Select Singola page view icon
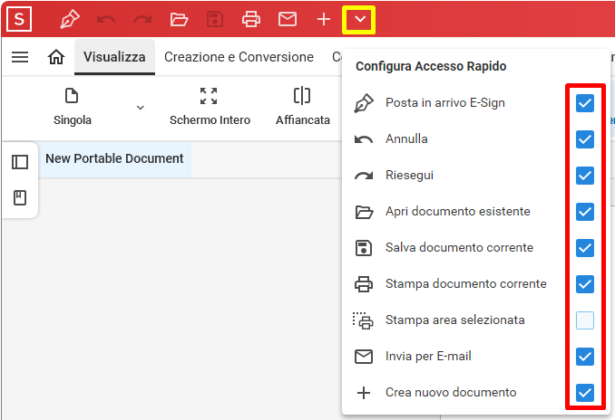 [72, 96]
